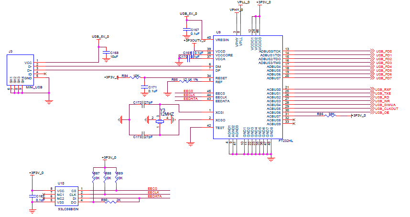Click the VPLL_0 power label

tap(243, 2)
